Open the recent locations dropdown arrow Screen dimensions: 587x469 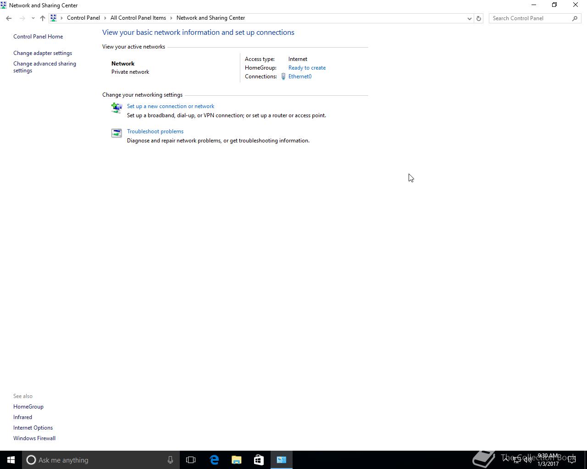(x=33, y=18)
